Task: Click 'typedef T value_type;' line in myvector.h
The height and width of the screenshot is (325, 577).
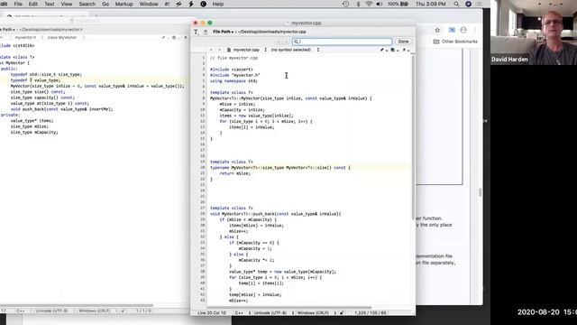Action: point(35,80)
